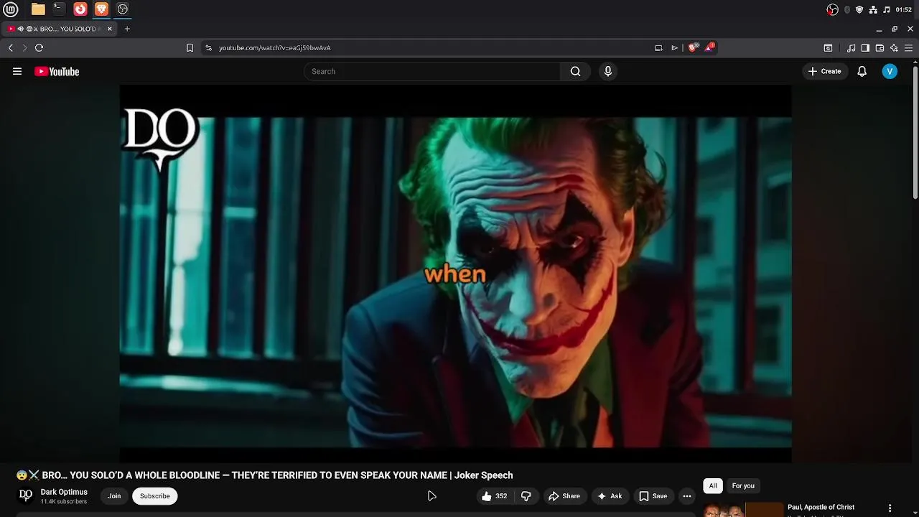Click the system clock showing 01:52
919x517 pixels.
[904, 9]
